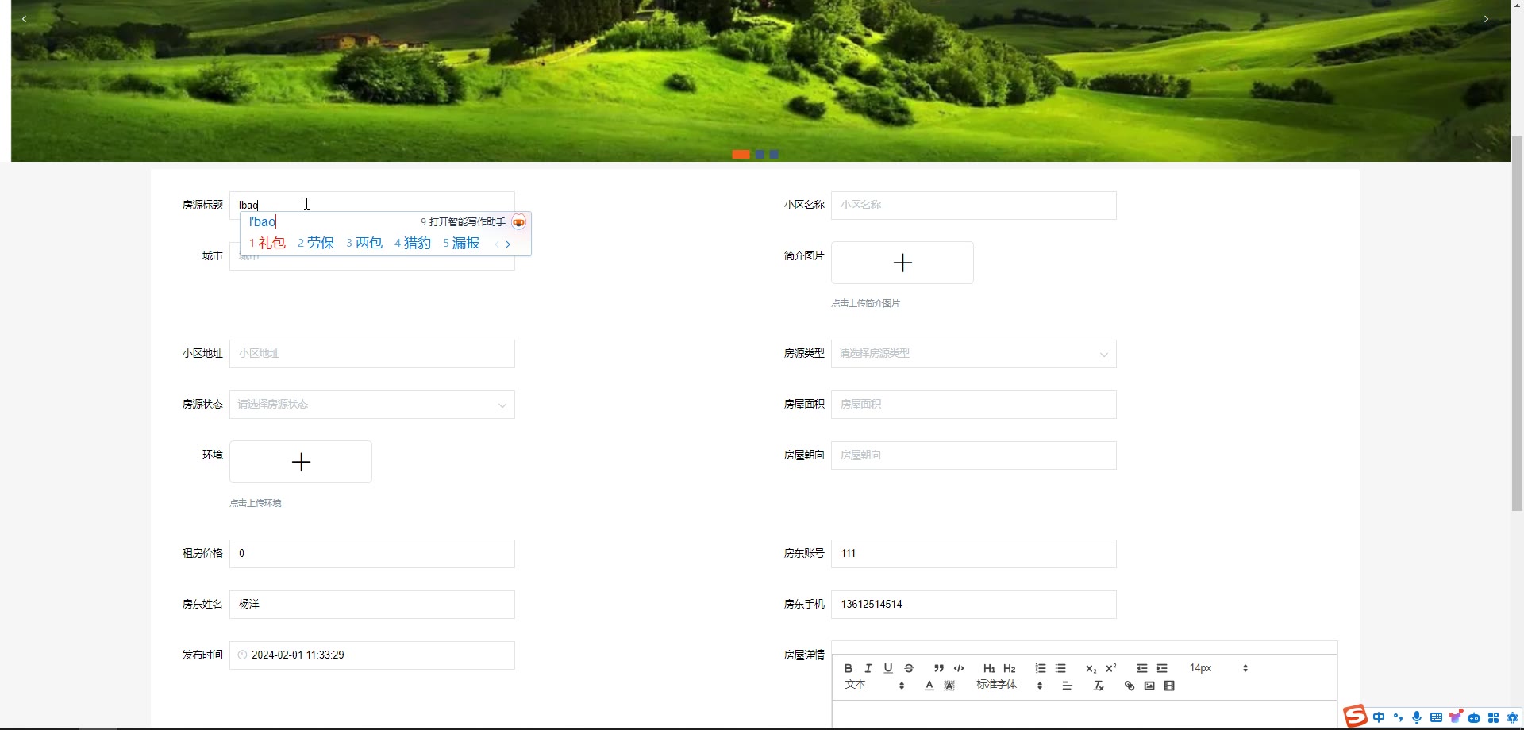Go to next carousel banner slide
The image size is (1524, 730).
point(1486,18)
